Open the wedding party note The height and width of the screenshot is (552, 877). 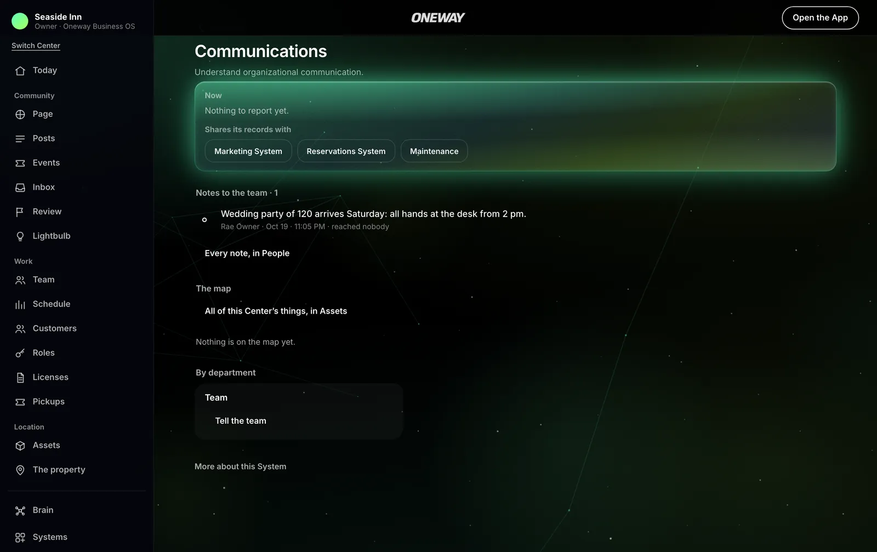(373, 214)
